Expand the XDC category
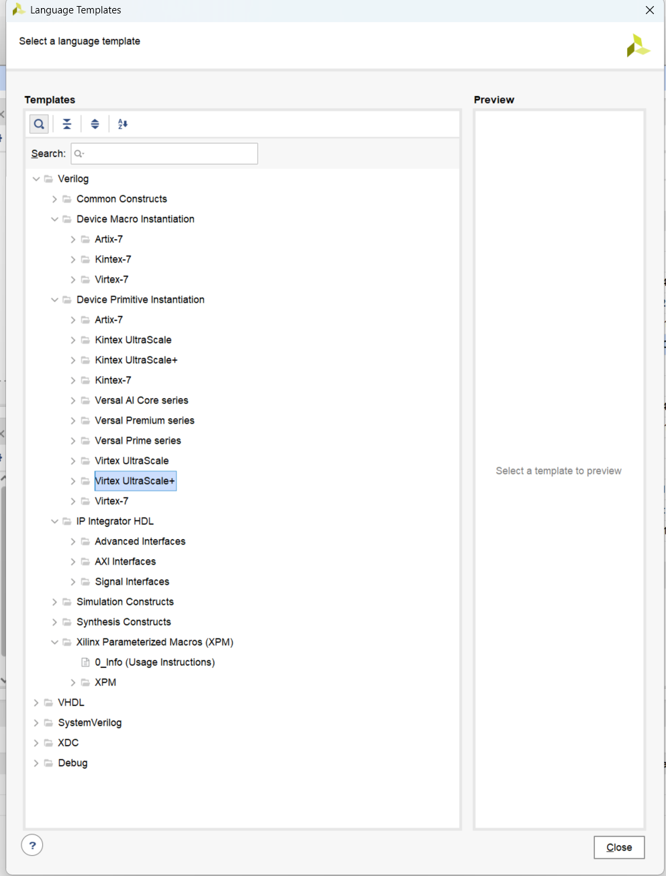The image size is (666, 876). click(36, 742)
